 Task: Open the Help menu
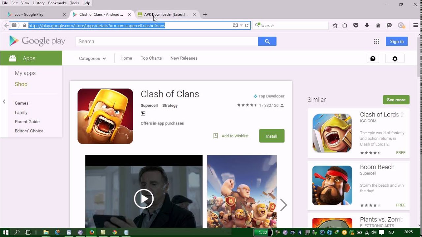pyautogui.click(x=86, y=3)
